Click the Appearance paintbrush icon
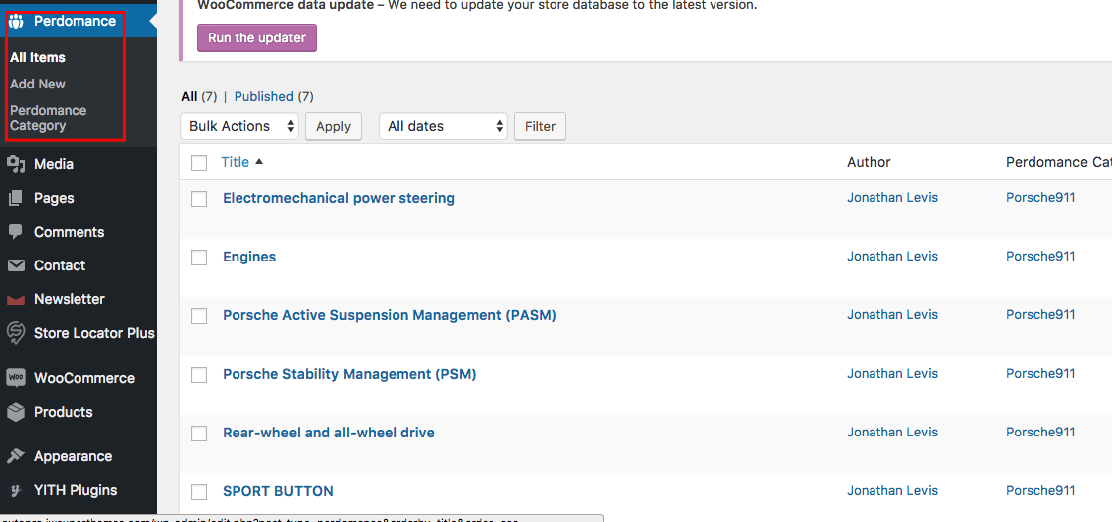1112x522 pixels. tap(16, 456)
